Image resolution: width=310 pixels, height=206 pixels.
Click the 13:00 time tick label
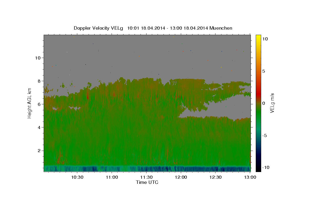[x=250, y=177]
